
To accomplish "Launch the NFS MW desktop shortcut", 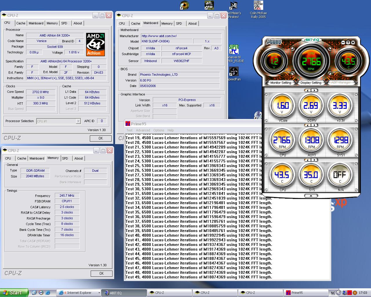I will point(209,5).
